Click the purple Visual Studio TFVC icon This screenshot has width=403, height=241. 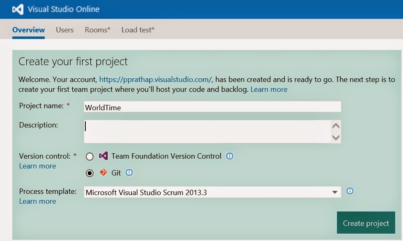pyautogui.click(x=103, y=156)
